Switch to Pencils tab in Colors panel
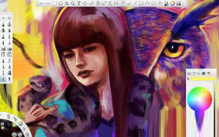The image size is (219, 137). [208, 73]
